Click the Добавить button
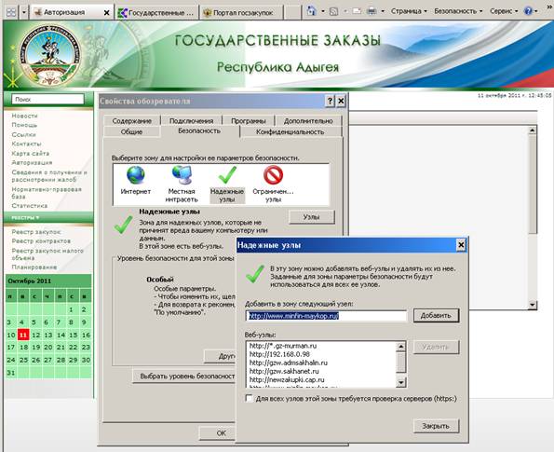This screenshot has width=554, height=452. tap(436, 316)
